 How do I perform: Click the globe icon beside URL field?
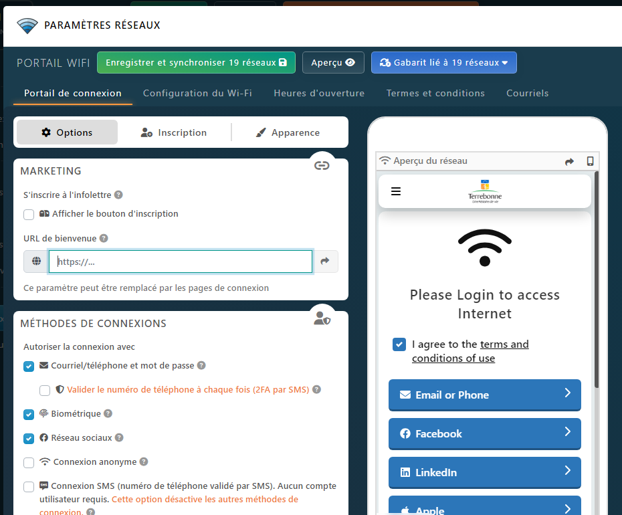click(36, 262)
